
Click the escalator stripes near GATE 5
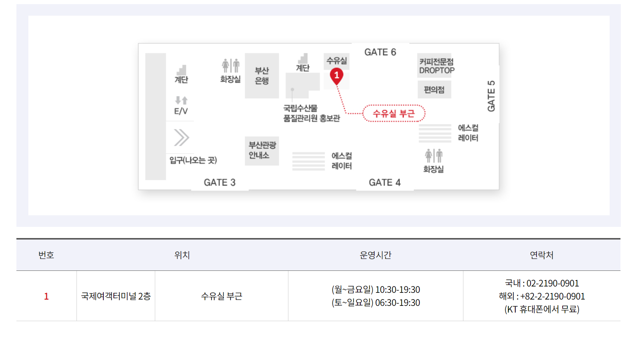click(x=435, y=133)
